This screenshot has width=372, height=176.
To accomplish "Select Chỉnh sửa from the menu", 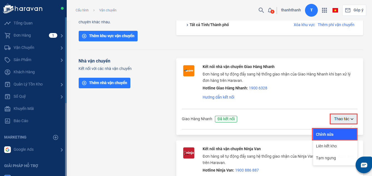I will (x=335, y=134).
